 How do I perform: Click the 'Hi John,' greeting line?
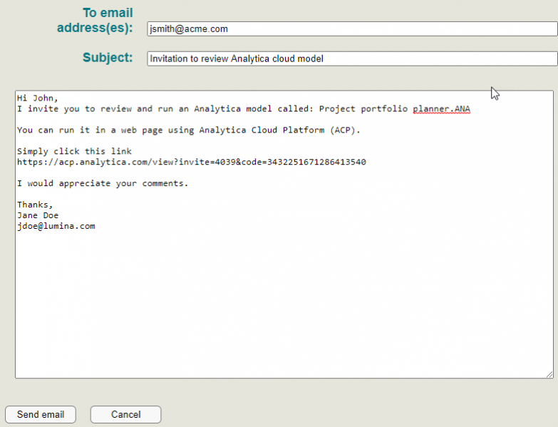[x=37, y=98]
